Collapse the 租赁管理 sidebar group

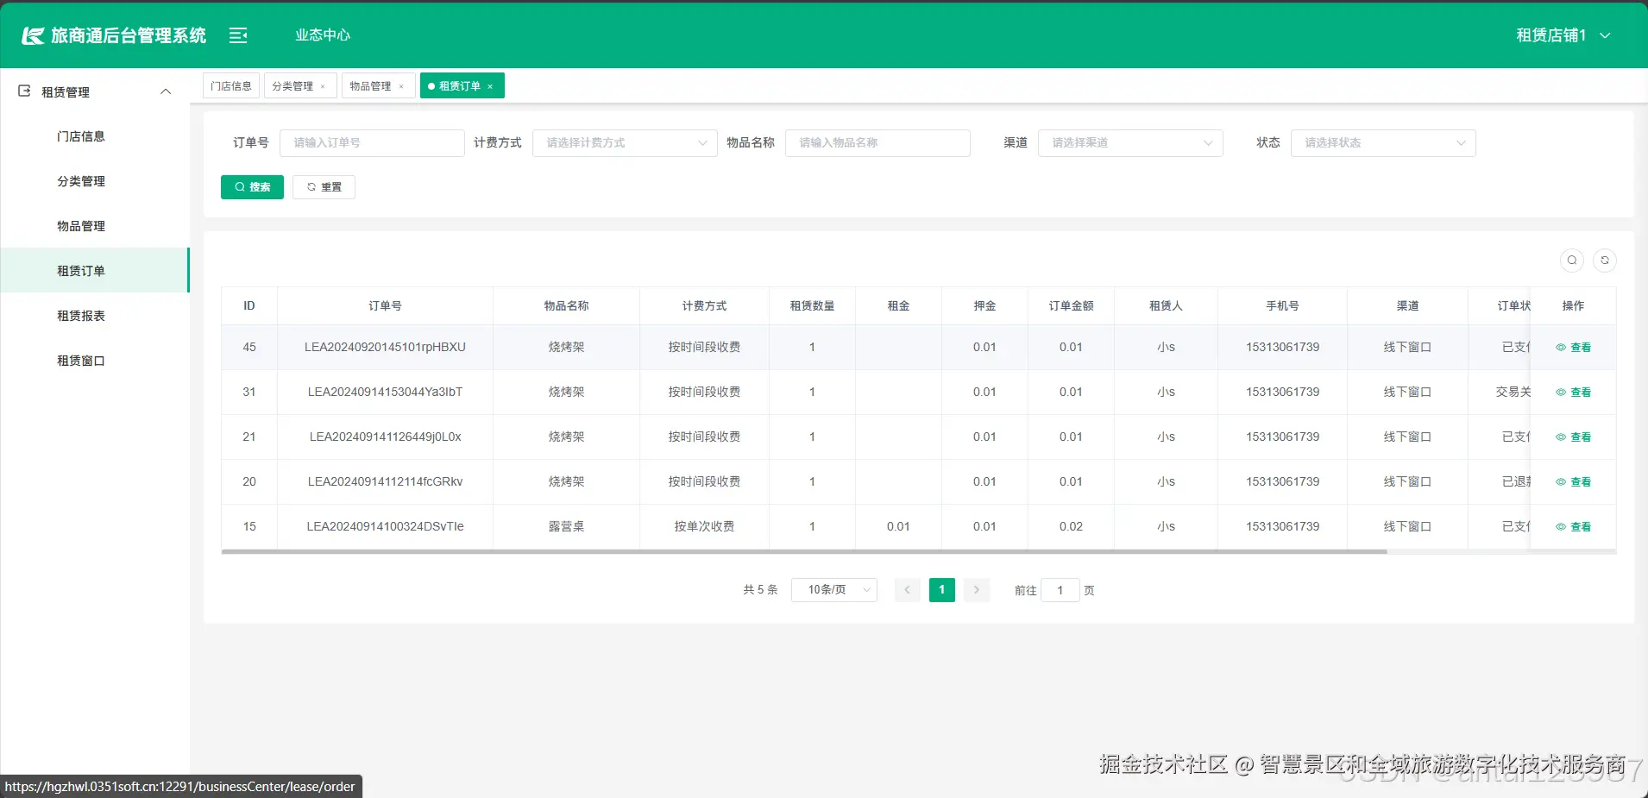[x=166, y=91]
